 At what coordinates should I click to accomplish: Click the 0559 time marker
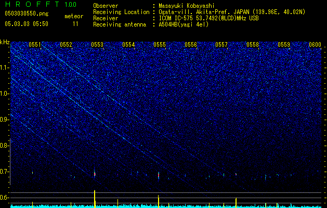tap(284, 45)
